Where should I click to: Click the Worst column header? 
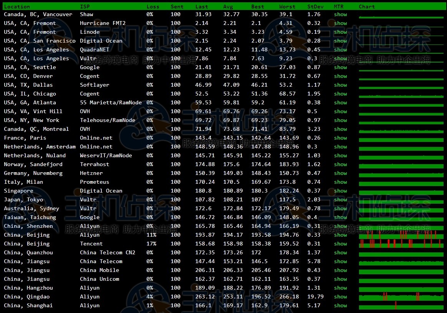click(x=287, y=7)
